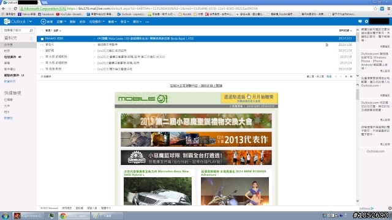This screenshot has height=220, width=392.
Task: Click the mail search input field
Action: point(16,31)
